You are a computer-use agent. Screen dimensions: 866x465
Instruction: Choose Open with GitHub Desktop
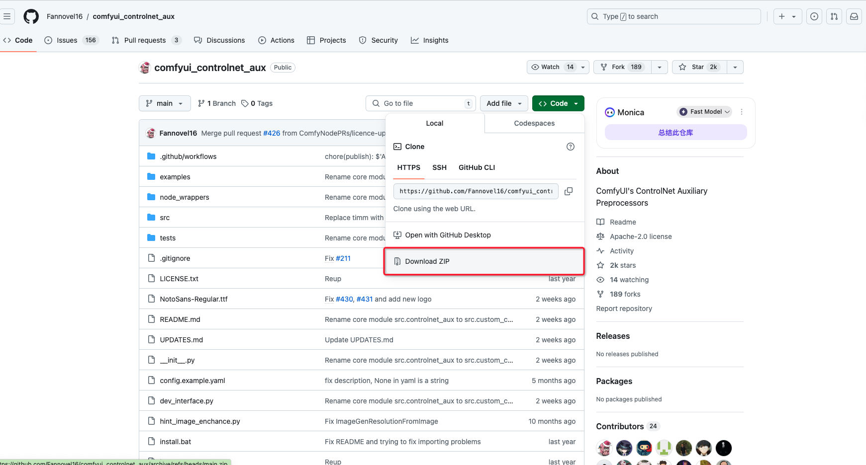(x=485, y=235)
